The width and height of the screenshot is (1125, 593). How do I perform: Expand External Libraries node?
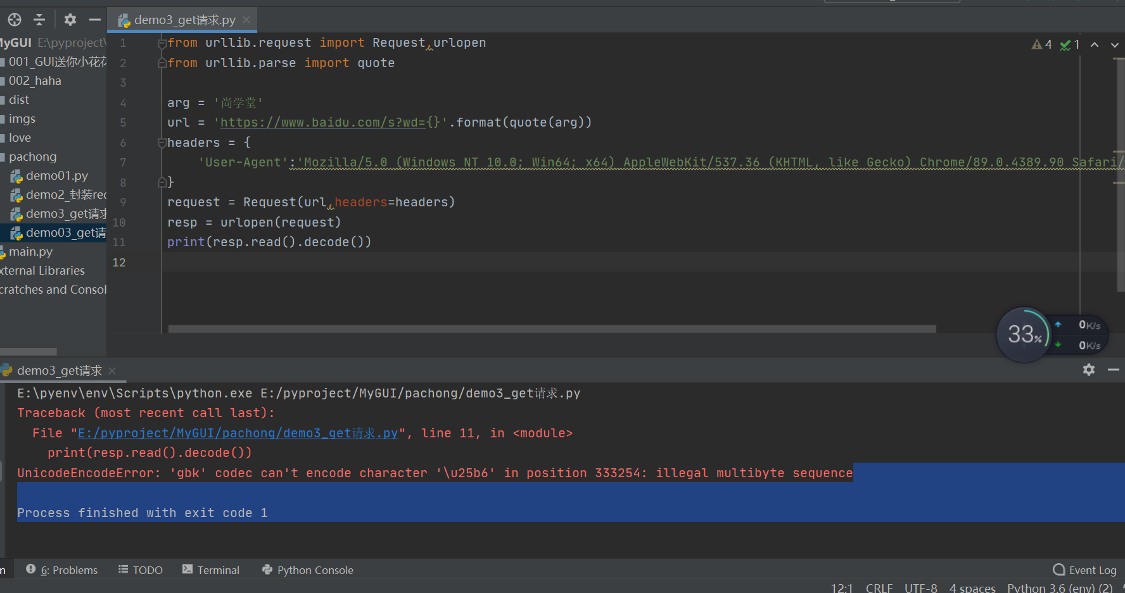coord(42,270)
